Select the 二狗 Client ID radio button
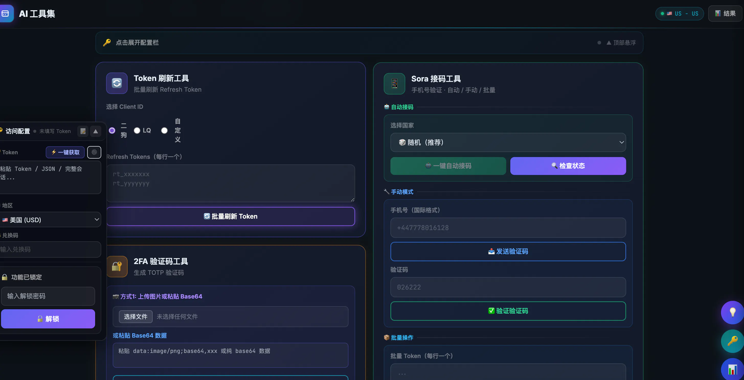The height and width of the screenshot is (380, 744). (112, 130)
